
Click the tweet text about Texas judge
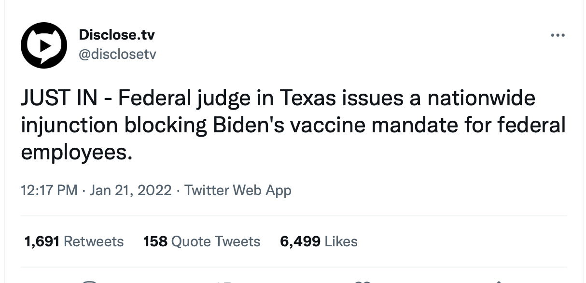point(293,125)
